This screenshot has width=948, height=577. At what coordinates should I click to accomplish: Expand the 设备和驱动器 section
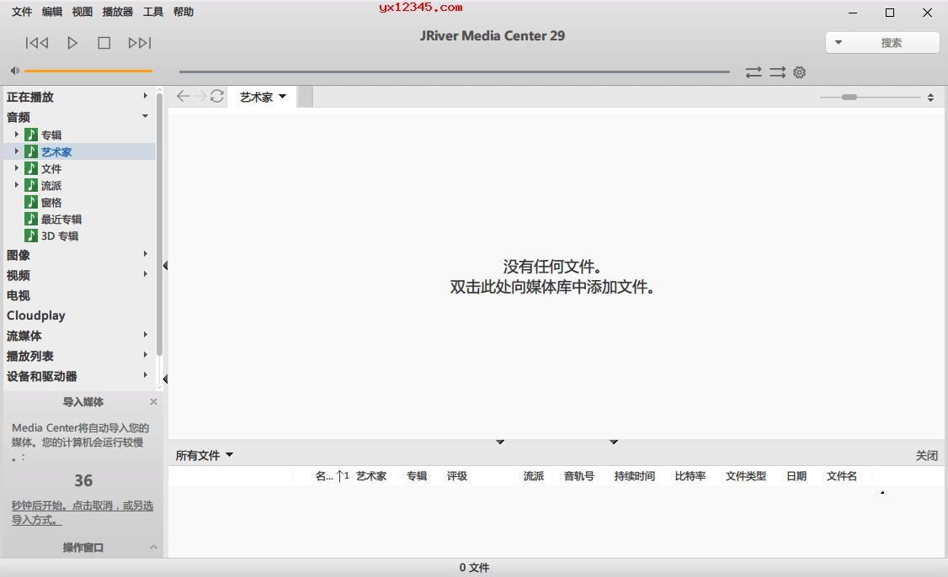(x=145, y=374)
